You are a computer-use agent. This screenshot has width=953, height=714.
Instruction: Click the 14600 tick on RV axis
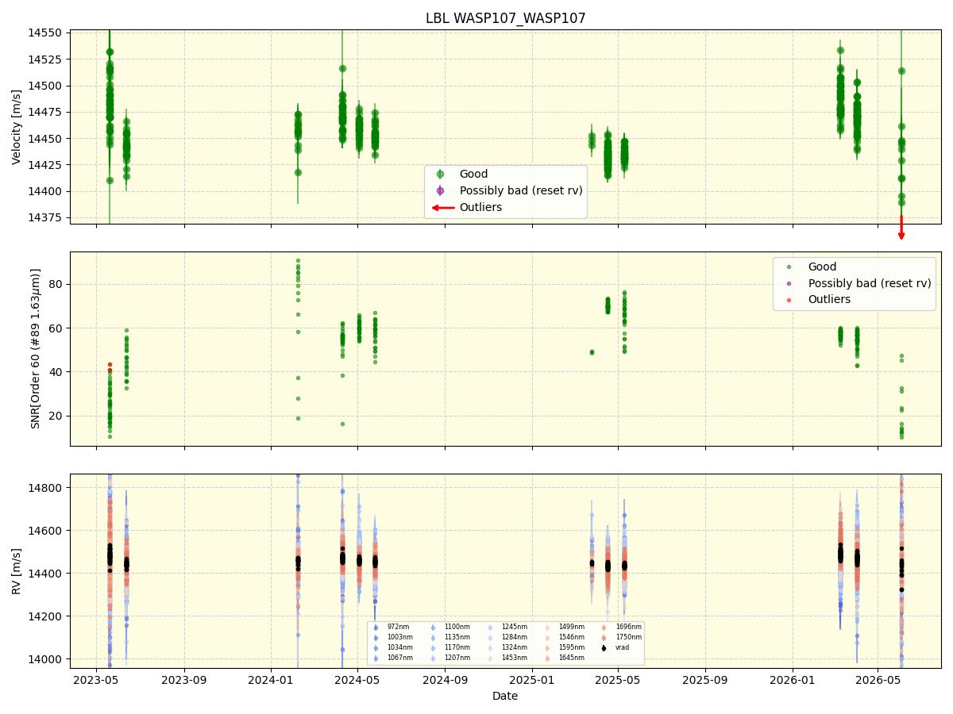[47, 530]
